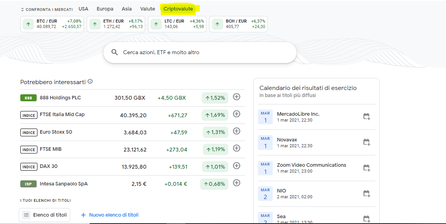
Task: Click the 1,01% change badge
Action: (x=215, y=167)
